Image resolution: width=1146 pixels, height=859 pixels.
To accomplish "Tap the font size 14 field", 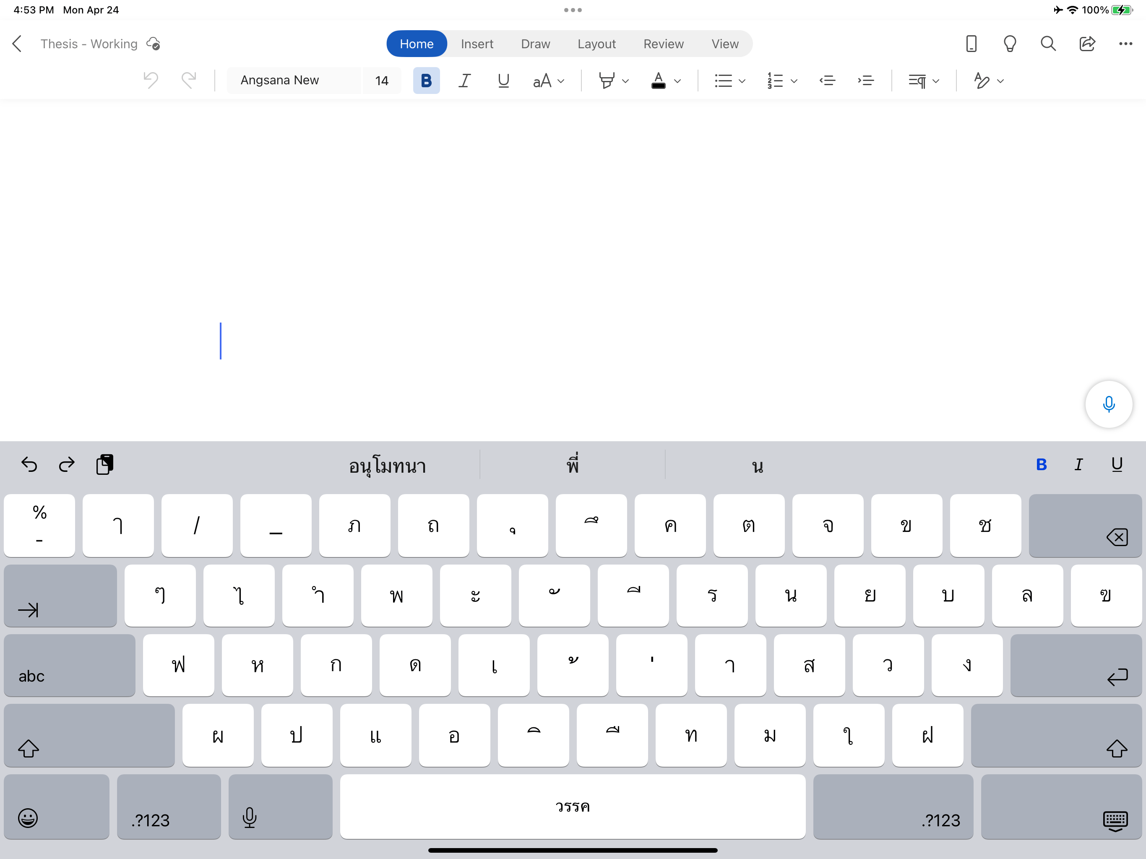I will (x=382, y=81).
